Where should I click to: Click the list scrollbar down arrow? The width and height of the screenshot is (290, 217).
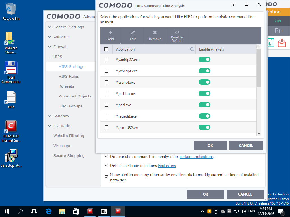pyautogui.click(x=259, y=134)
